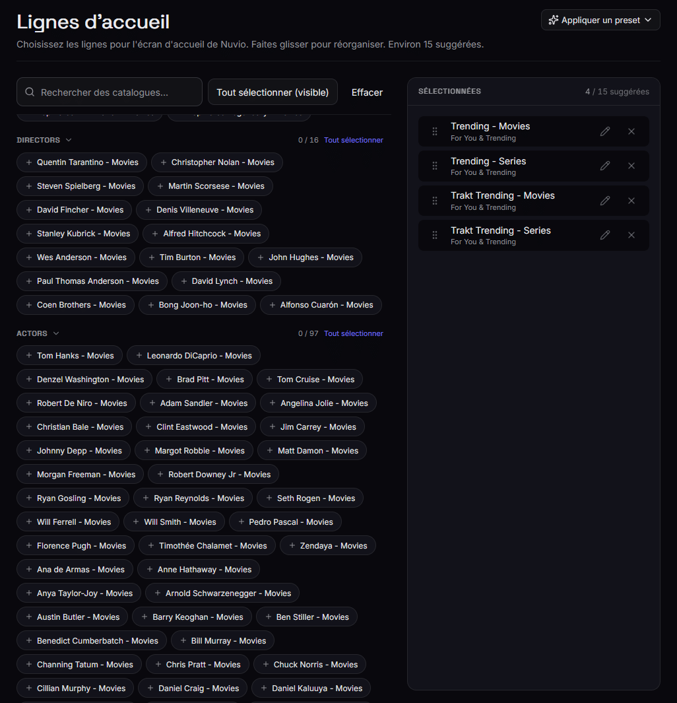
Task: Add Arnold Schwarzenegger - Movies chip
Action: 222,593
